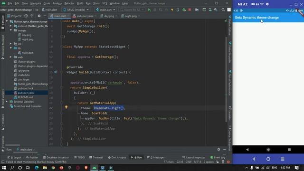Click the UTF-8 encoding in status bar

pos(198,162)
